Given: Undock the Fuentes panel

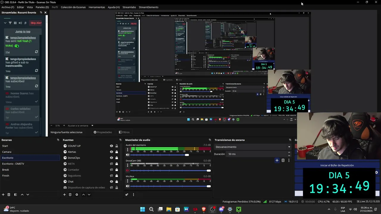Looking at the screenshot, I should click(121, 140).
